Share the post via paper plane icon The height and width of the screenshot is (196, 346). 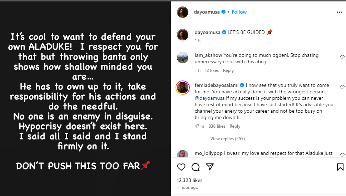click(x=210, y=167)
